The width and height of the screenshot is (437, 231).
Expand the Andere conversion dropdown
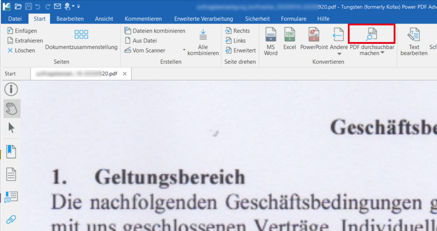tap(338, 61)
